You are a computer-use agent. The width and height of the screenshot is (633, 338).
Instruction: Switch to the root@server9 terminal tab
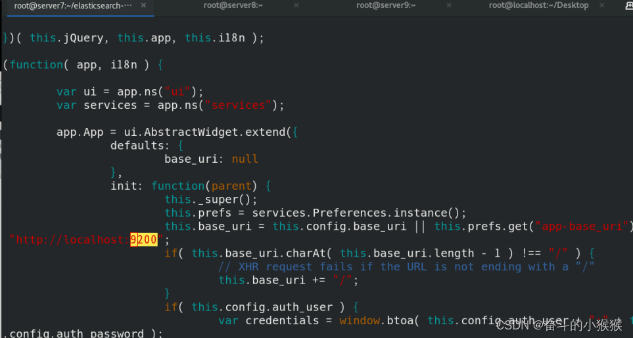(386, 6)
